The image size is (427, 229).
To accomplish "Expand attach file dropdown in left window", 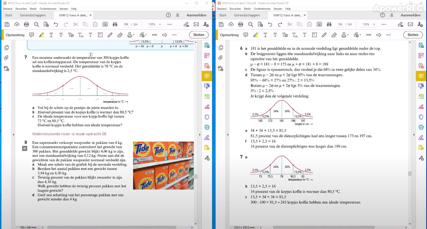I will [x=146, y=35].
